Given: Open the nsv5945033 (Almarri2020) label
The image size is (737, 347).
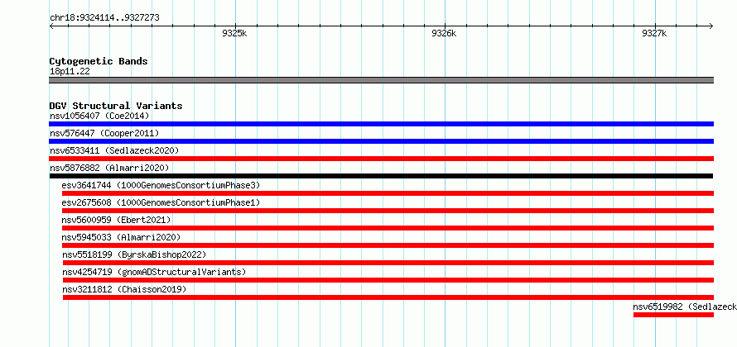Looking at the screenshot, I should tap(121, 237).
